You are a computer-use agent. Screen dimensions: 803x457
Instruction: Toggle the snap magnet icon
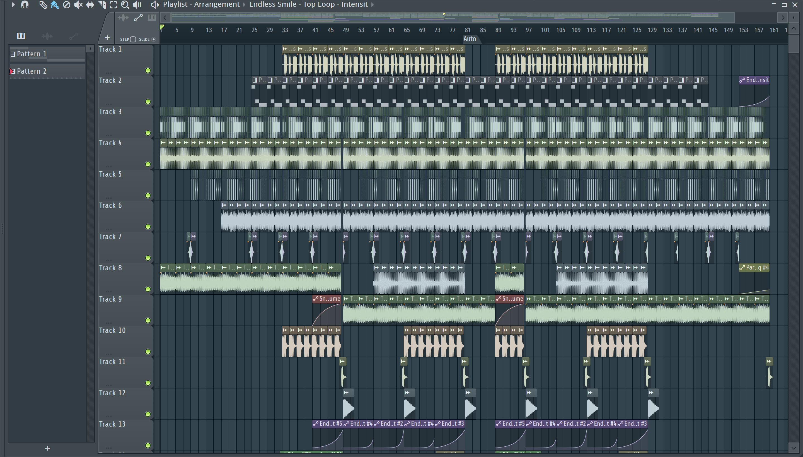[25, 5]
